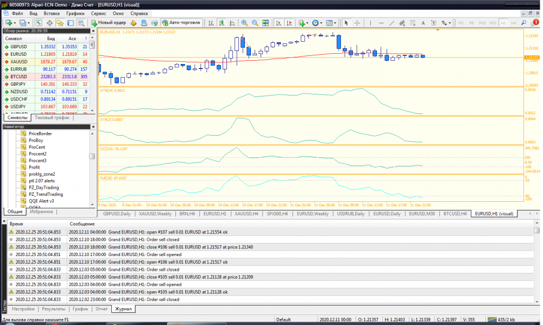The width and height of the screenshot is (543, 325).
Task: Select the Crosshair tool
Action: 357,23
